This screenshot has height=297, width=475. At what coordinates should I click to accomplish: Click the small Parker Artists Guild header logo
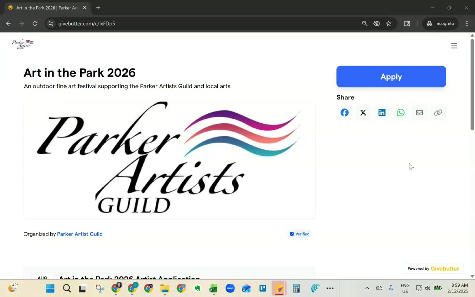click(23, 44)
